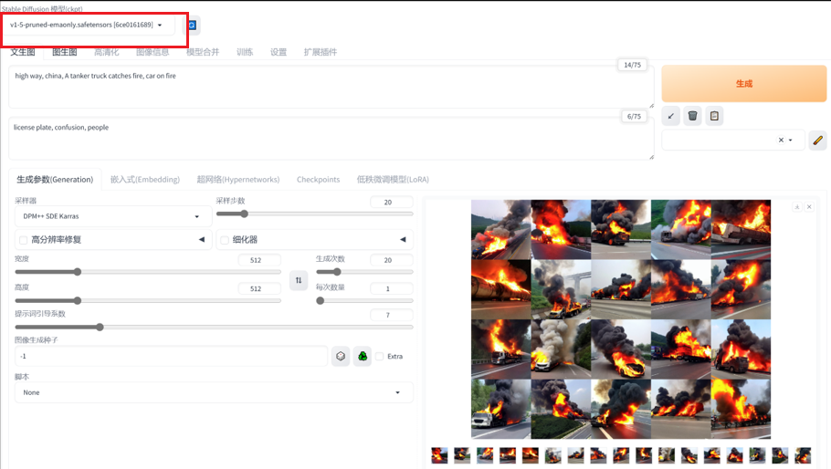Viewport: 831px width, 469px height.
Task: Swap width and height values
Action: tap(299, 280)
